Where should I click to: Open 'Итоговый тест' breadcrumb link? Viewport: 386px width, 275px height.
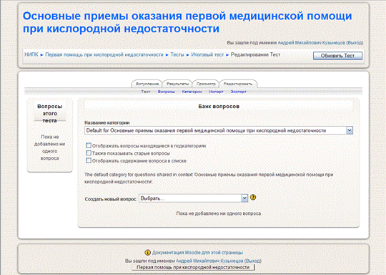[x=207, y=54]
